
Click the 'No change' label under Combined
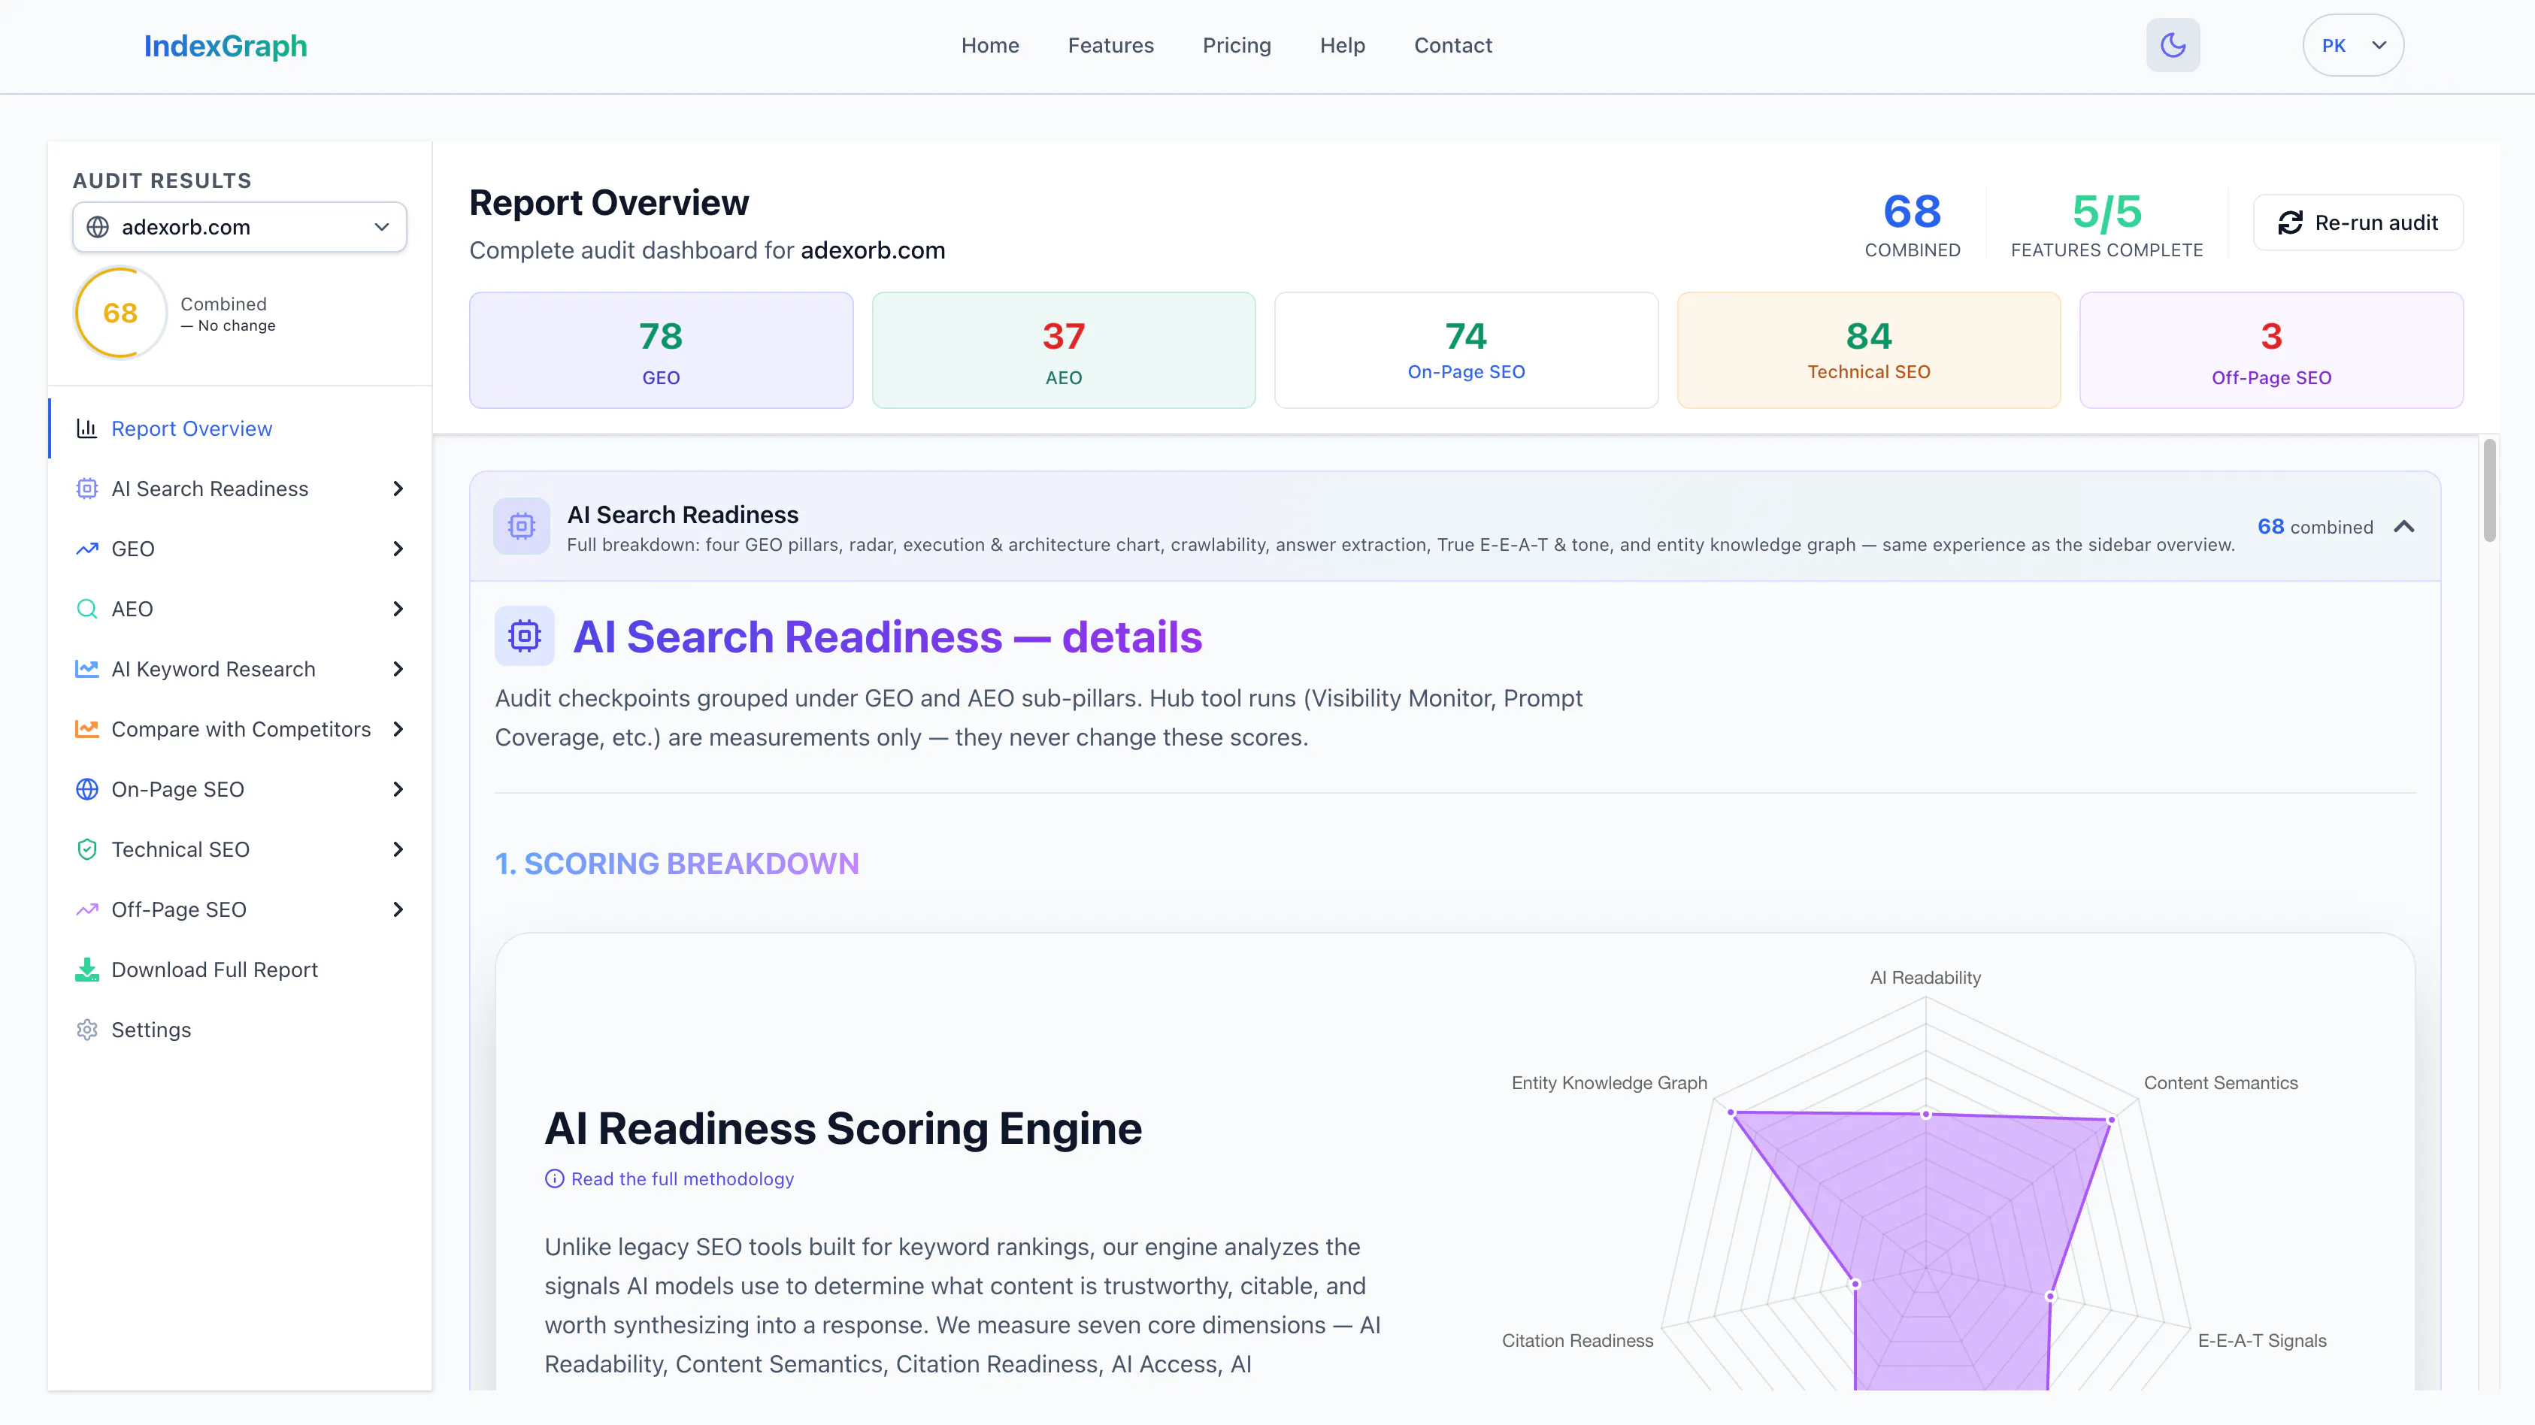(229, 325)
